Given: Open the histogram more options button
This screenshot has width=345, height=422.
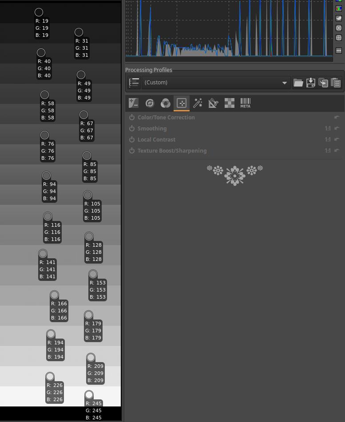Looking at the screenshot, I should pos(339,51).
